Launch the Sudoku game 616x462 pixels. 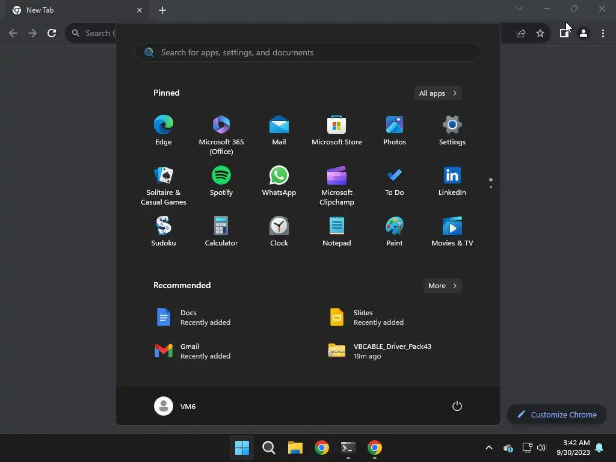coord(164,232)
